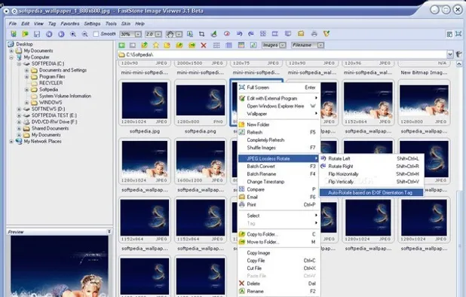The width and height of the screenshot is (466, 297).
Task: Open the Skin menu
Action: pos(126,23)
